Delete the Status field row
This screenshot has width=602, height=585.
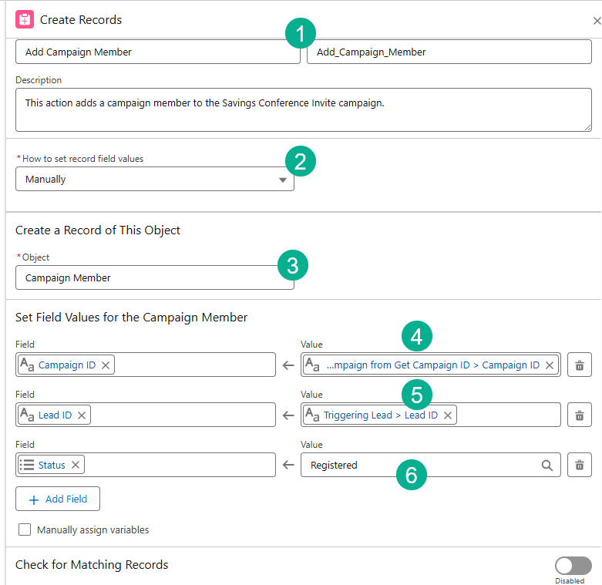coord(579,466)
